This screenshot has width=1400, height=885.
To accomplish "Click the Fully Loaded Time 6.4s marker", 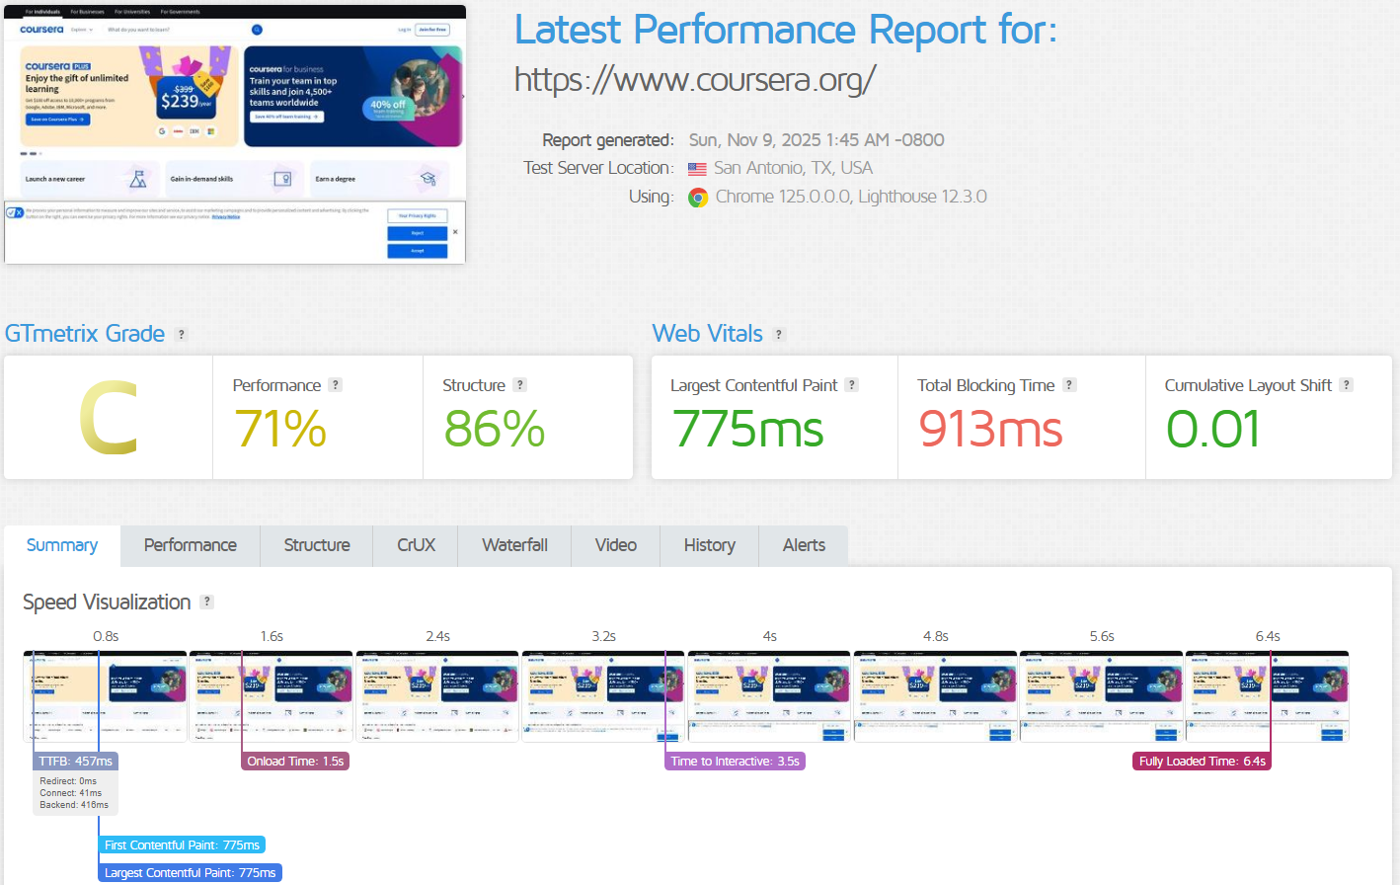I will [1202, 762].
